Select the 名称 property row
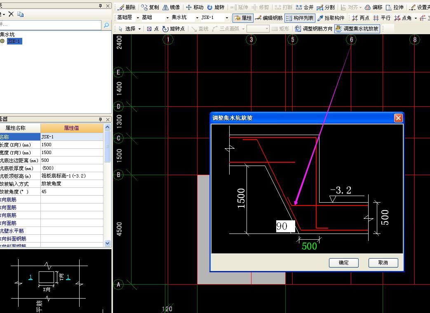 point(51,137)
